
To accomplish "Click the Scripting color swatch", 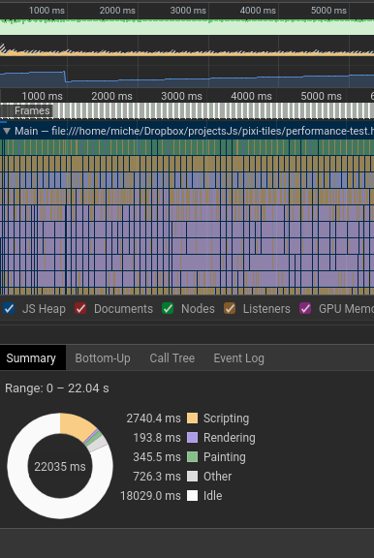I will pos(193,418).
